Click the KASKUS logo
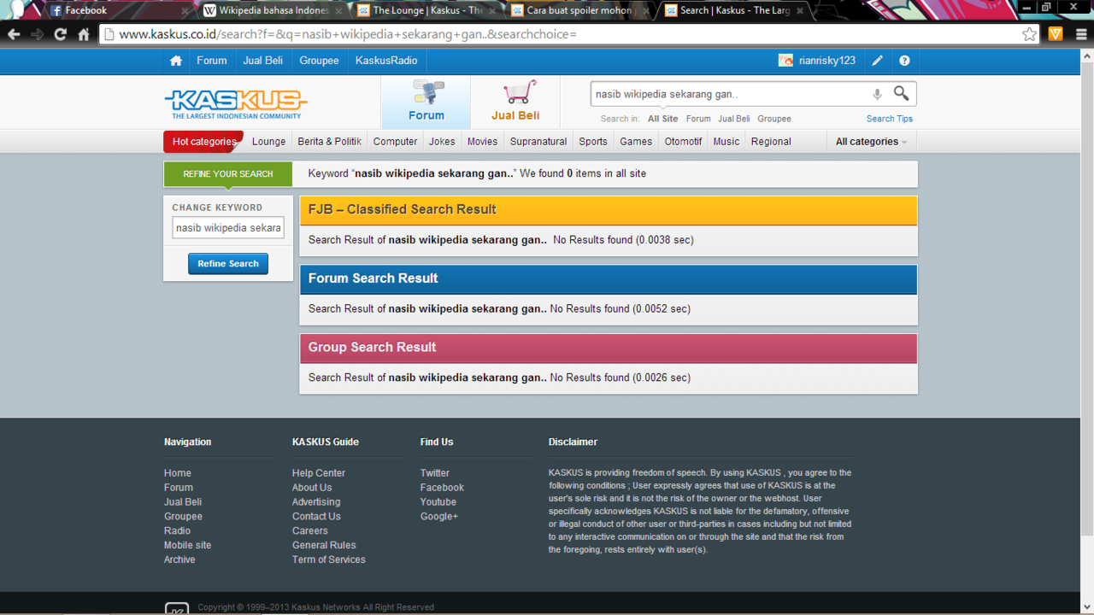The width and height of the screenshot is (1094, 615). [236, 104]
